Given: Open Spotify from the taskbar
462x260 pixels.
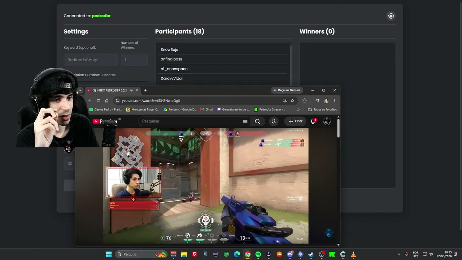Looking at the screenshot, I should coord(258,254).
